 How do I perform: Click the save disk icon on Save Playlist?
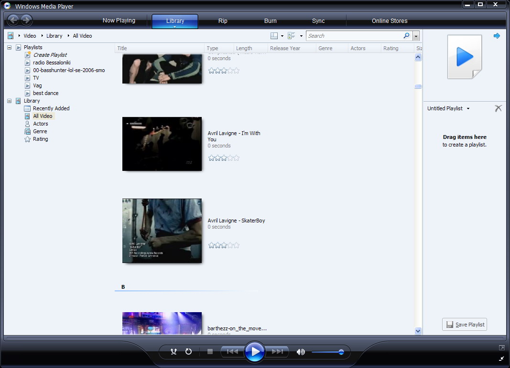(x=449, y=325)
